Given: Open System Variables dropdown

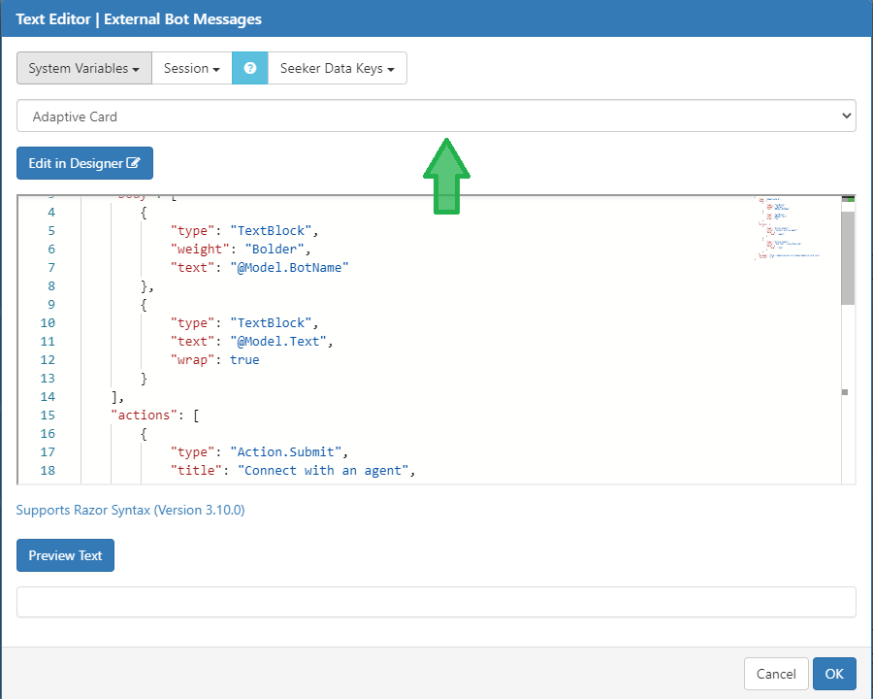Looking at the screenshot, I should point(84,68).
